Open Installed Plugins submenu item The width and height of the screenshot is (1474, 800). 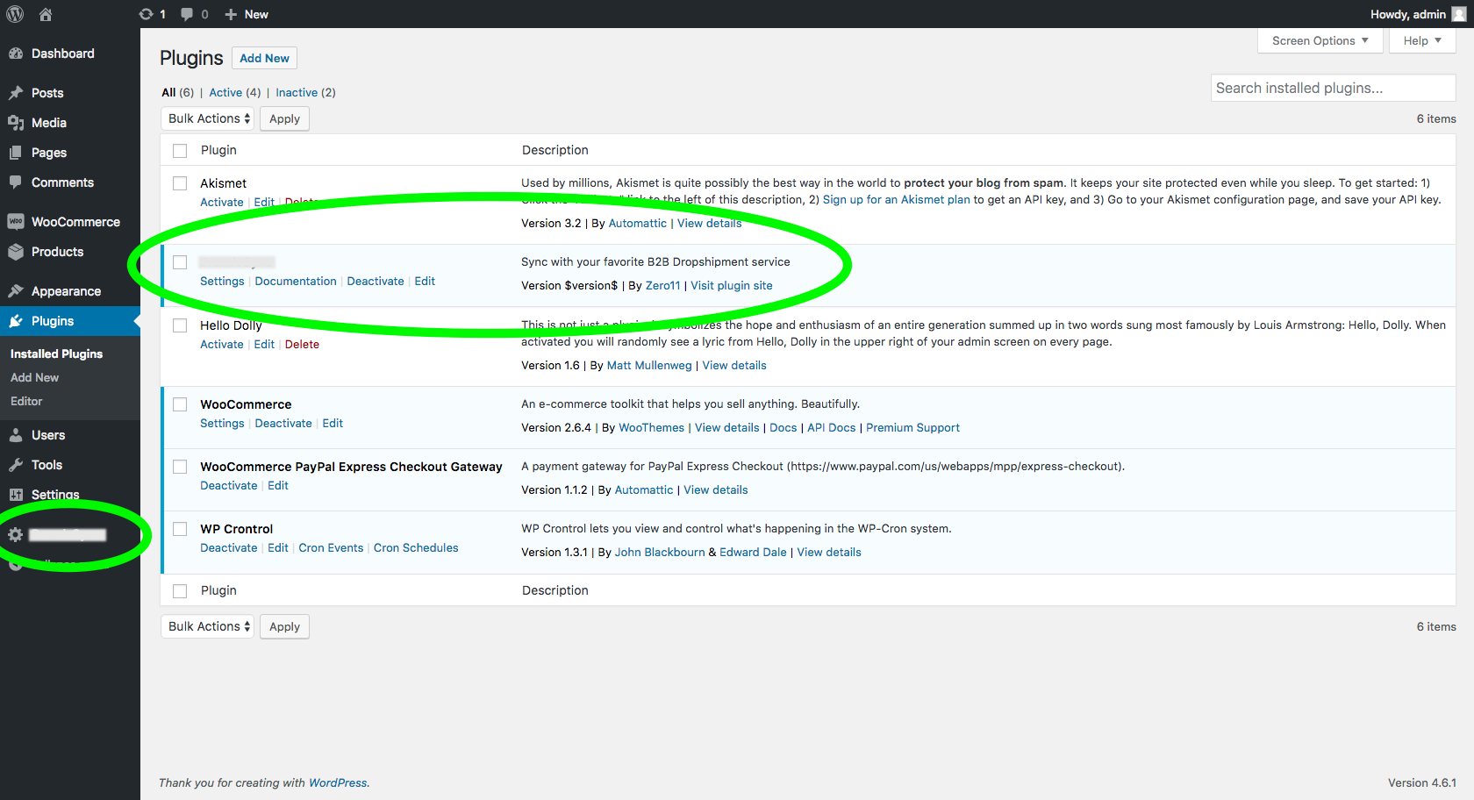pyautogui.click(x=56, y=354)
